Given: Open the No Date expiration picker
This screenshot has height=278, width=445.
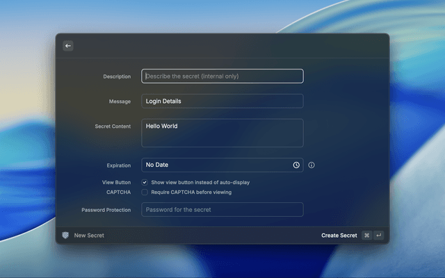Looking at the screenshot, I should 216,165.
